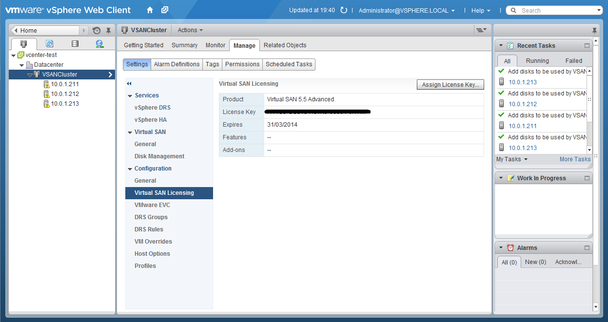Open the My Tasks dropdown
The image size is (608, 322).
(x=512, y=159)
